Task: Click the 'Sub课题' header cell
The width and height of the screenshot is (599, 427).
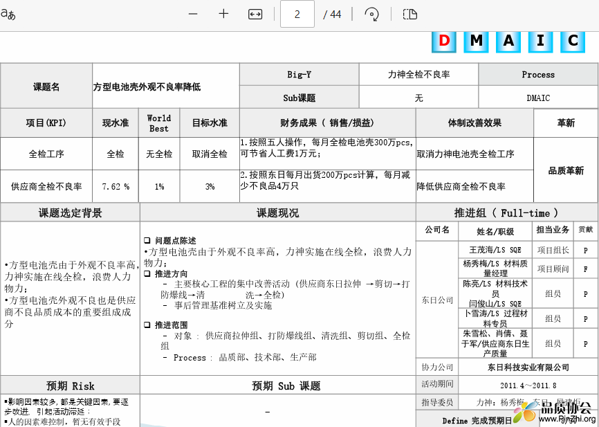Action: click(x=299, y=98)
